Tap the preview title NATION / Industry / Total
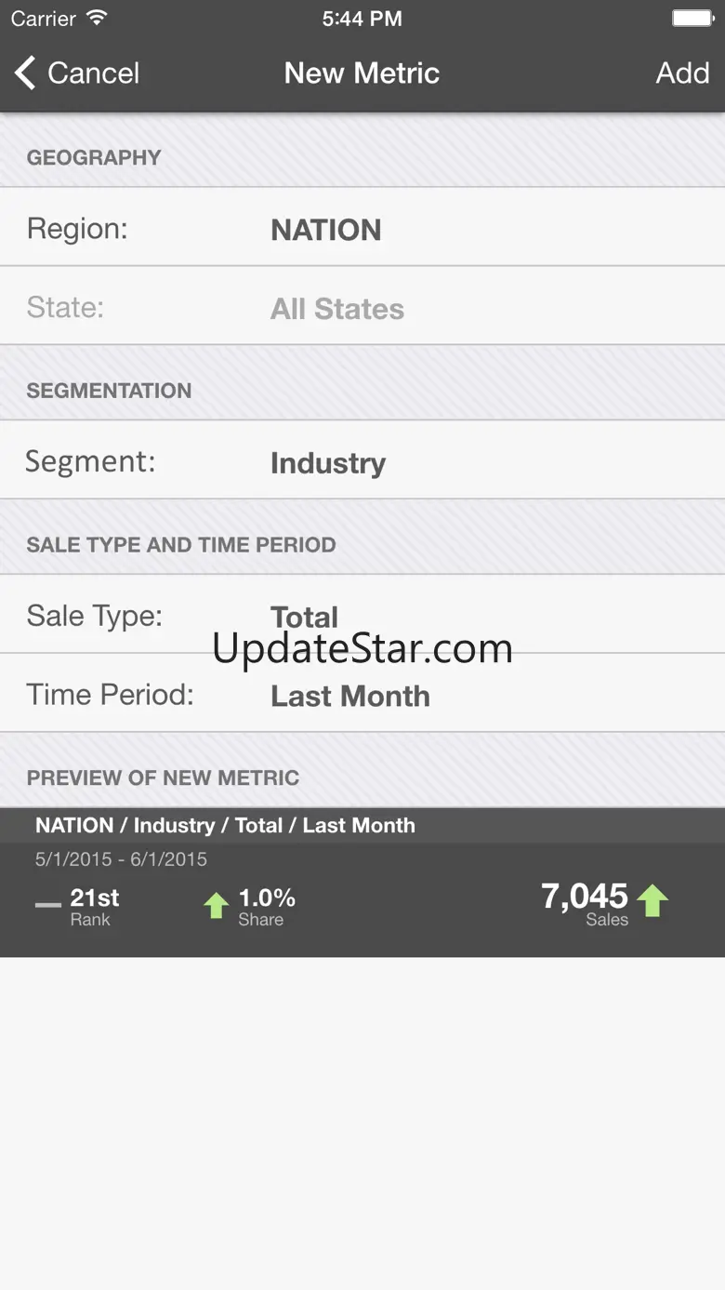Image resolution: width=725 pixels, height=1290 pixels. pos(225,825)
